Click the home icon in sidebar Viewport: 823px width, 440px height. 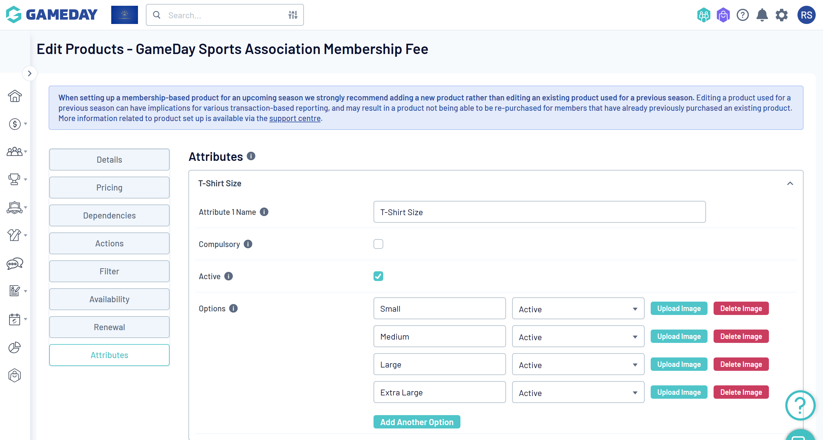click(x=15, y=96)
